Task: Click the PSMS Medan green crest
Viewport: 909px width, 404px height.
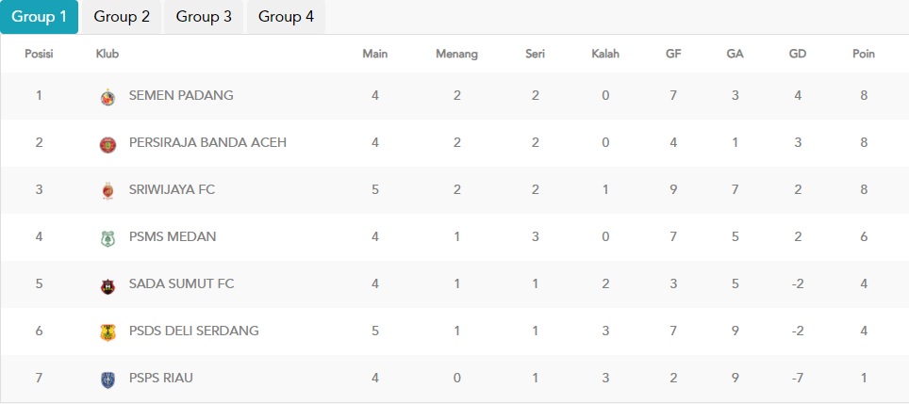Action: (107, 238)
